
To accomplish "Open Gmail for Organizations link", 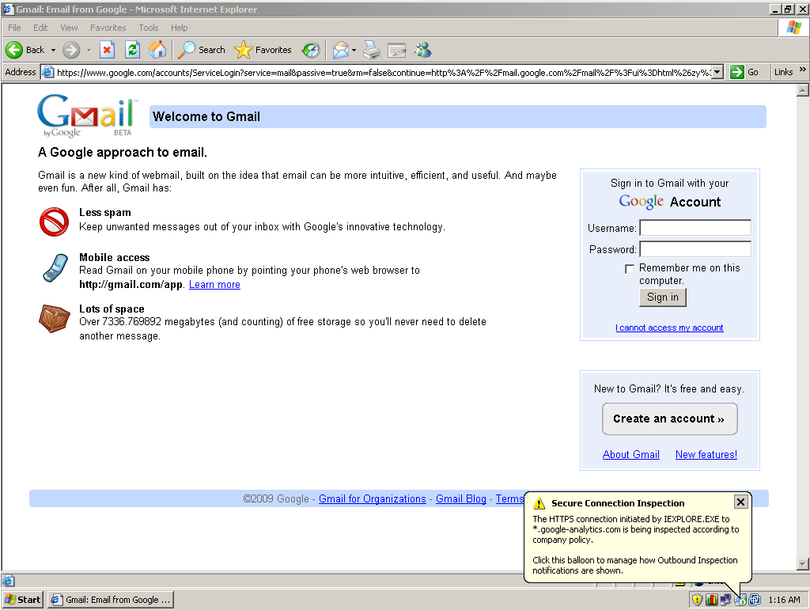I will point(373,499).
